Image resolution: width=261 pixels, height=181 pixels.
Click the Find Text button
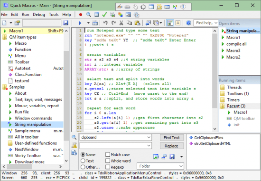[172, 138]
